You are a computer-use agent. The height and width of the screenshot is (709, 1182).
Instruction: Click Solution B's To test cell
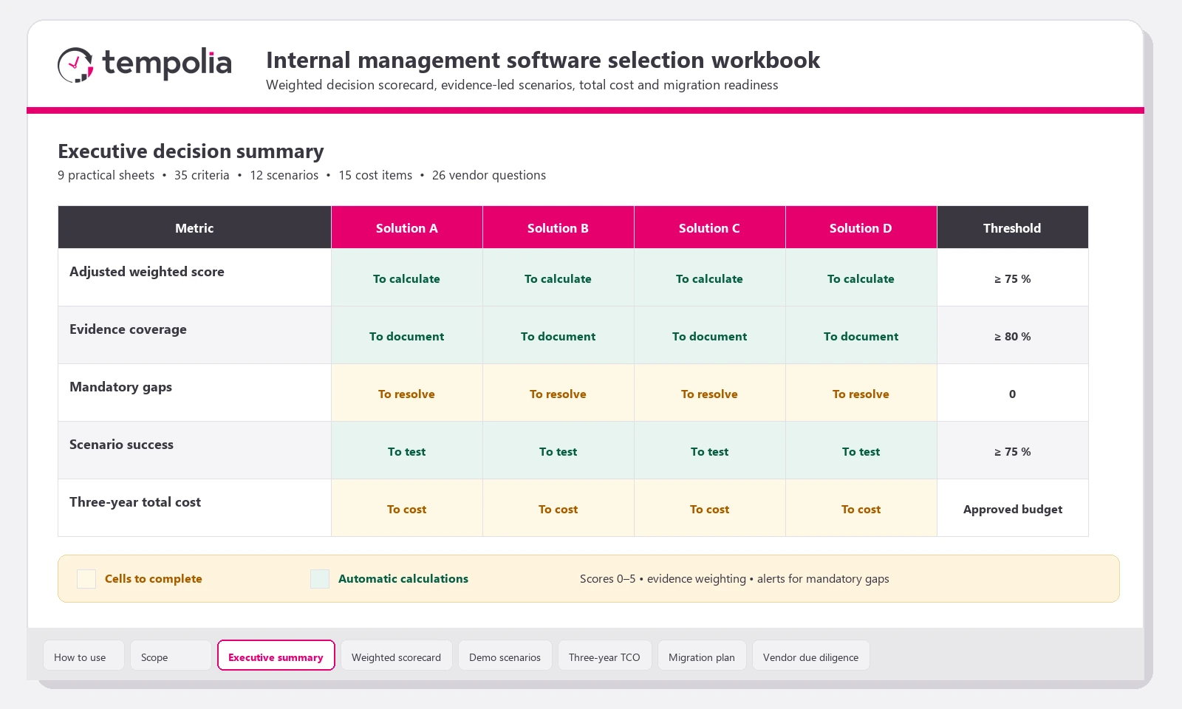(558, 451)
